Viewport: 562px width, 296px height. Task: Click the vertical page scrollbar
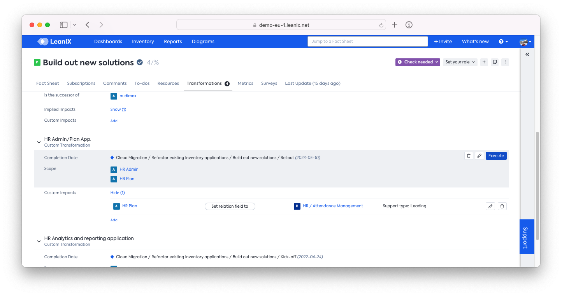537,186
